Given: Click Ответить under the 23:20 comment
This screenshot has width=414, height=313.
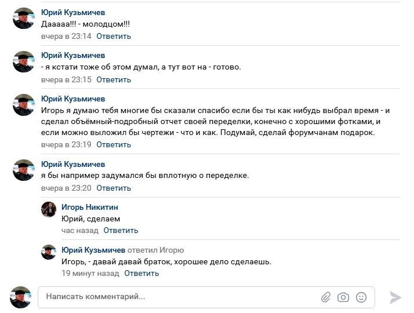Looking at the screenshot, I should point(114,188).
